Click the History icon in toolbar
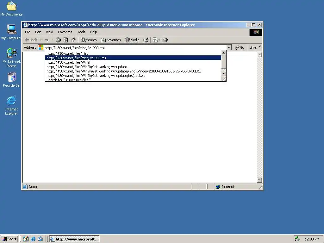 pos(146,40)
